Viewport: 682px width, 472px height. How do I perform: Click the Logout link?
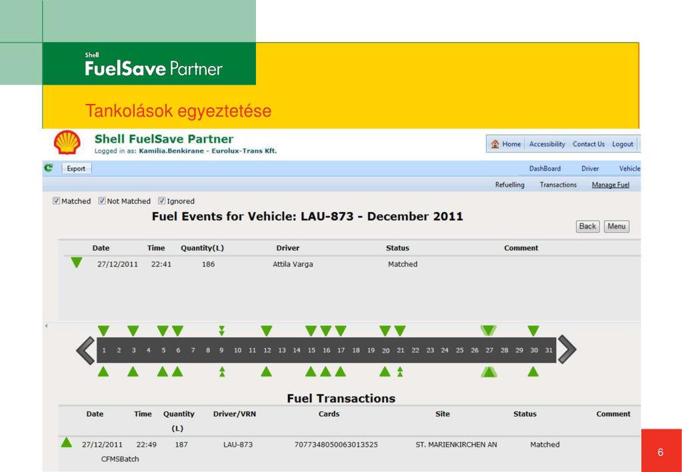point(623,144)
